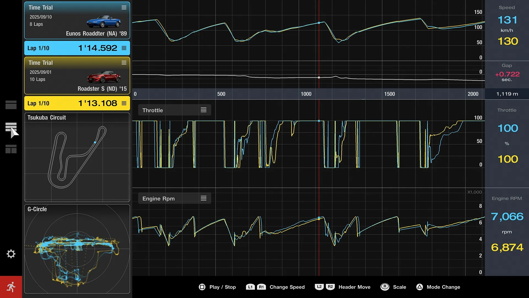This screenshot has width=529, height=298.
Task: Expand the Throttle graph selector
Action: [x=203, y=110]
